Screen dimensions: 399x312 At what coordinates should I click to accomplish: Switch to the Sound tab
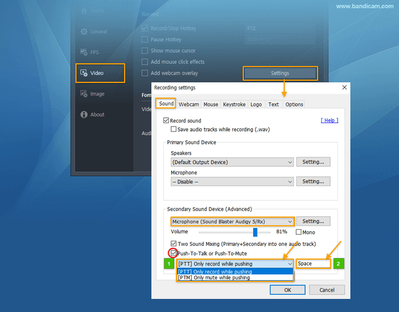(x=166, y=104)
